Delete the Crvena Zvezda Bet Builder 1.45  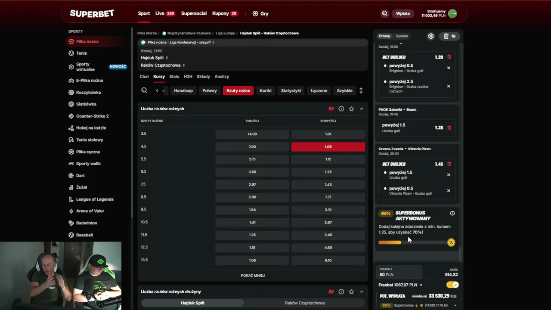click(x=449, y=164)
